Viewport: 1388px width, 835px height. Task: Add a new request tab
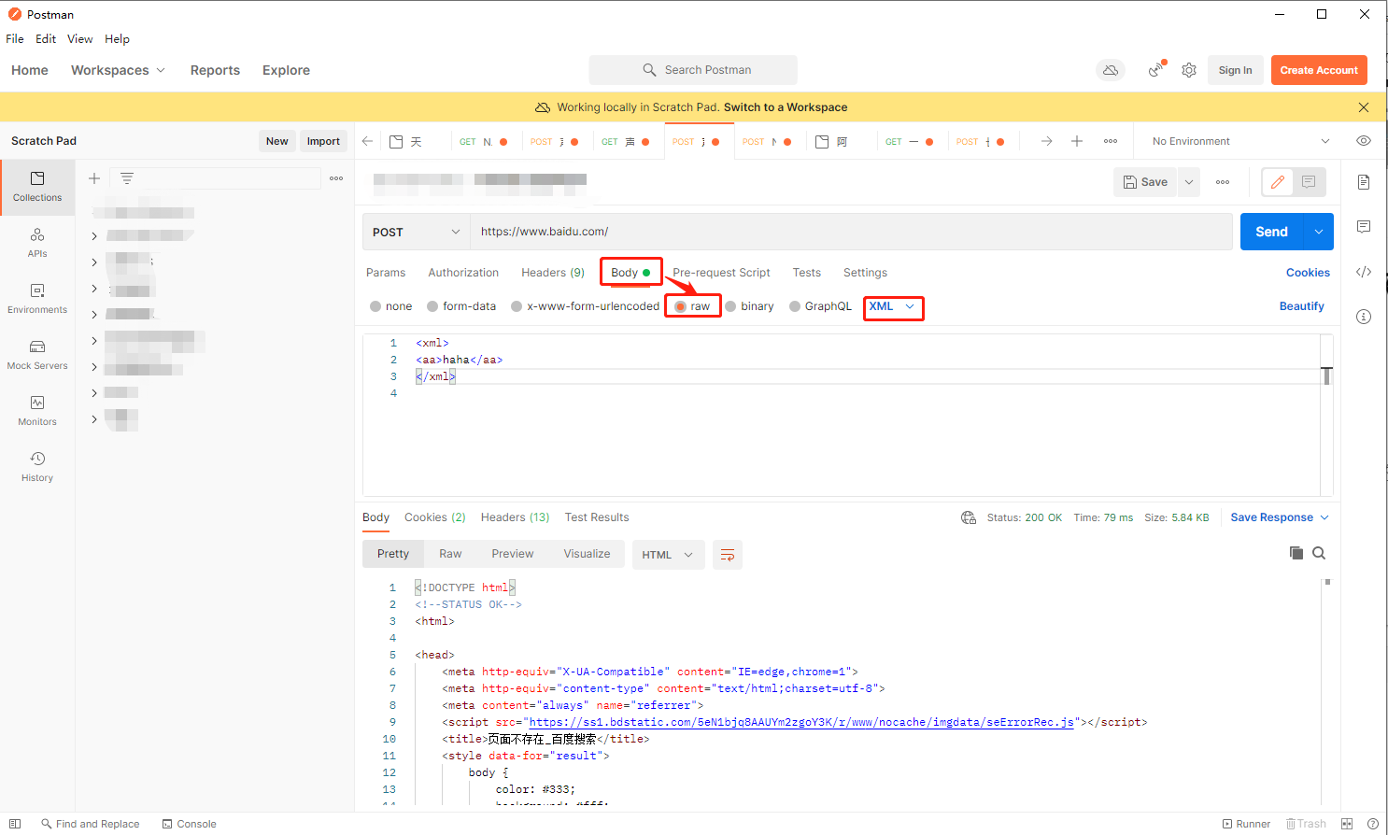click(1077, 141)
